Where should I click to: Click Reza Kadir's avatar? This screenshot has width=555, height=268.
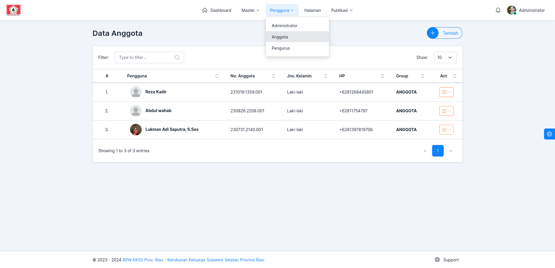pyautogui.click(x=136, y=92)
